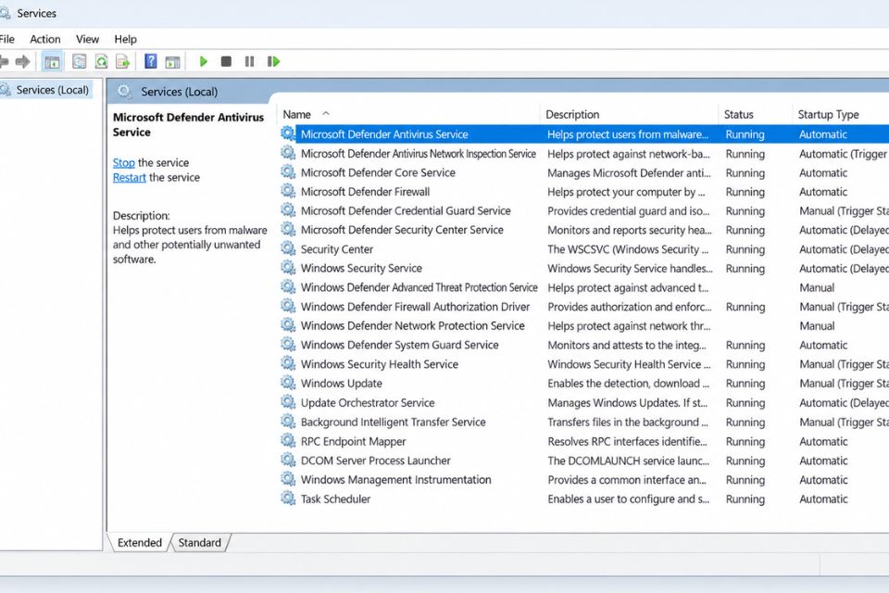Toggle the Show/Hide Action Pane icon
The width and height of the screenshot is (889, 593).
172,61
